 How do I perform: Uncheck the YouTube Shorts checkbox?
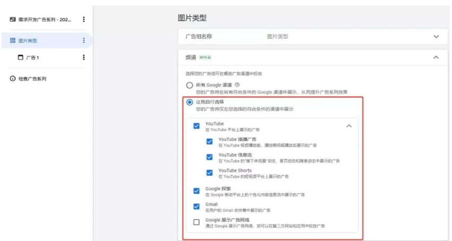point(209,172)
